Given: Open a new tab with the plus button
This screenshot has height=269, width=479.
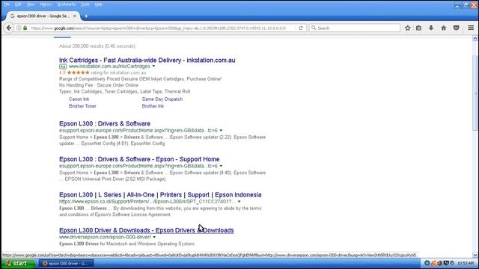Looking at the screenshot, I should pos(86,16).
